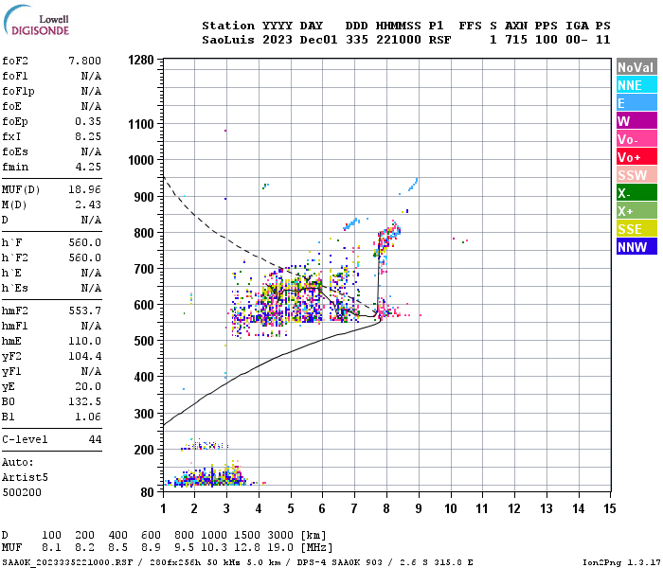Select the NNW blue legend swatch

[x=636, y=247]
